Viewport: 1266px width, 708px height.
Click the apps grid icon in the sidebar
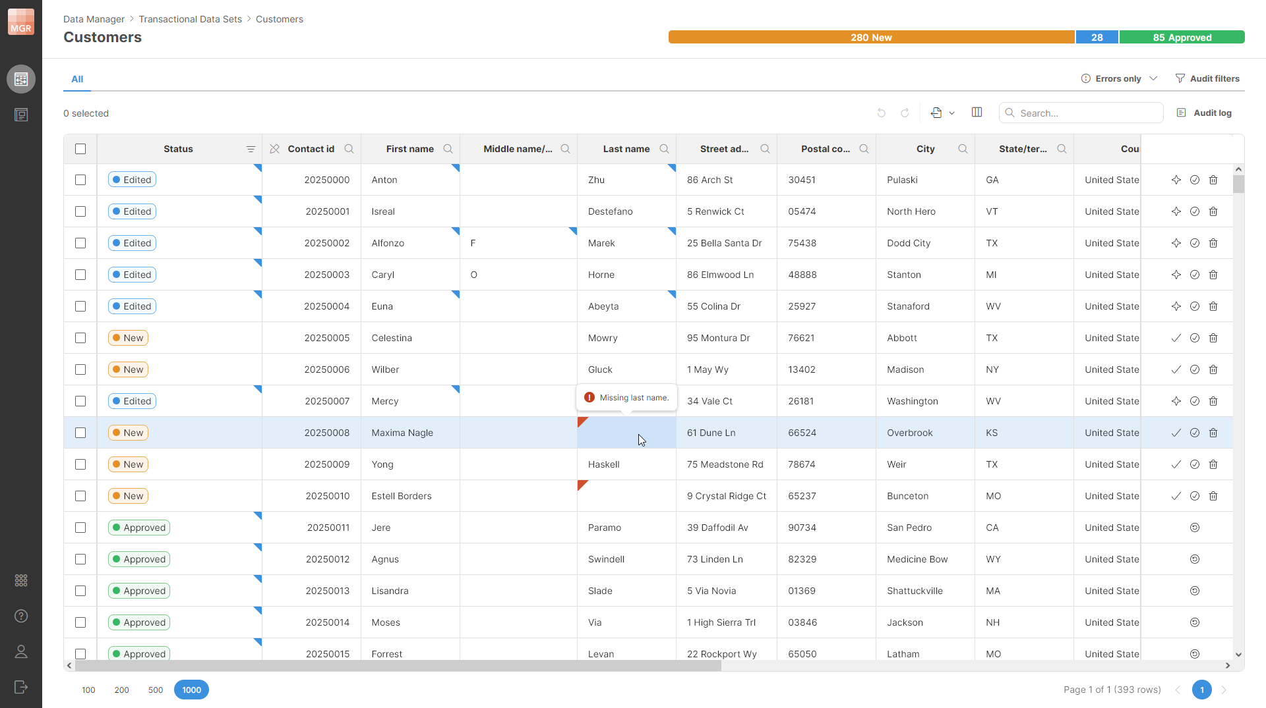tap(20, 580)
